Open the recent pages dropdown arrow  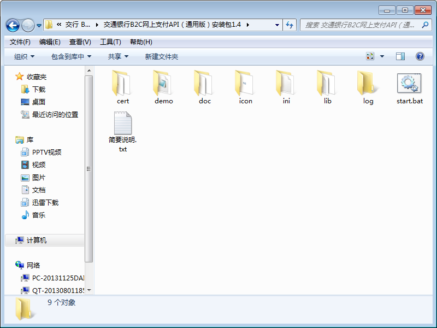point(39,25)
